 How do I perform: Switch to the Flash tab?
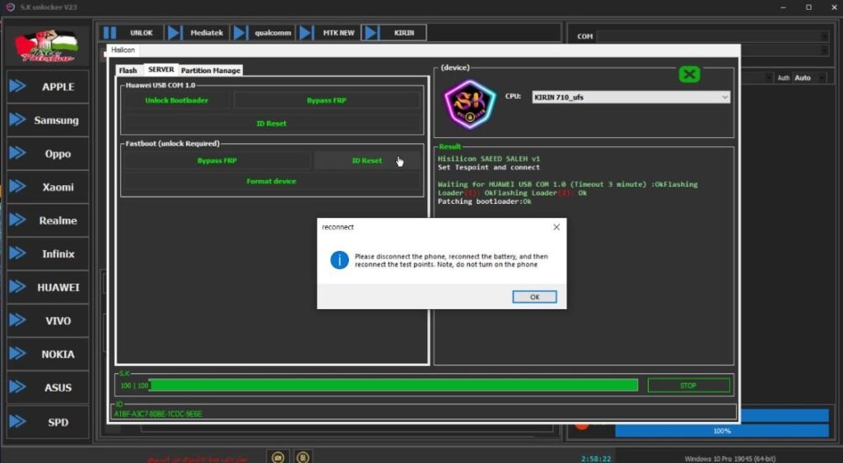click(x=128, y=71)
